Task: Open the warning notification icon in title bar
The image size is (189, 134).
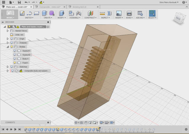Action: pyautogui.click(x=41, y=2)
